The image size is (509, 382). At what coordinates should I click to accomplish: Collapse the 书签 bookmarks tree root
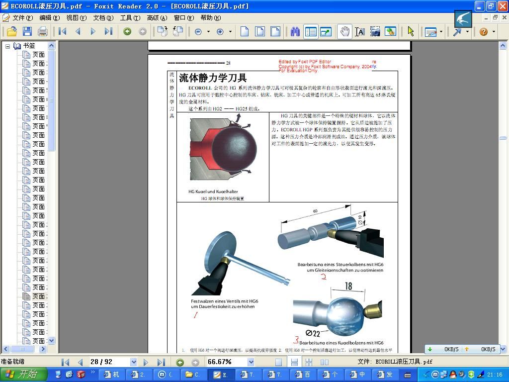point(8,46)
